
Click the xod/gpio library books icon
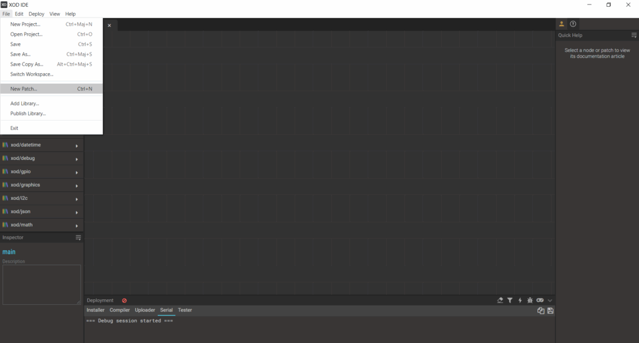coord(5,172)
